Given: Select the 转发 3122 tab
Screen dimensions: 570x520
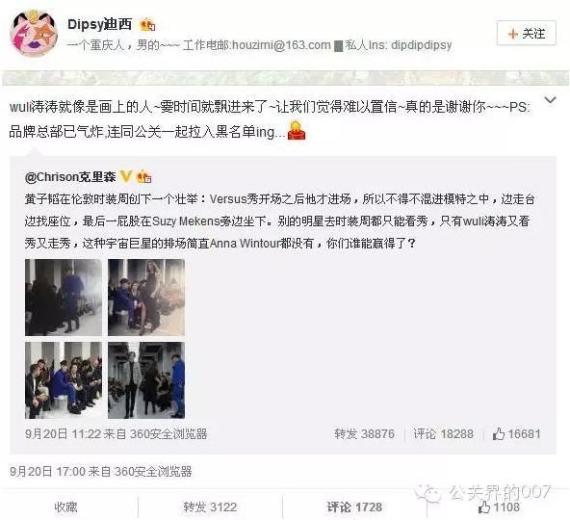Looking at the screenshot, I should [x=210, y=507].
